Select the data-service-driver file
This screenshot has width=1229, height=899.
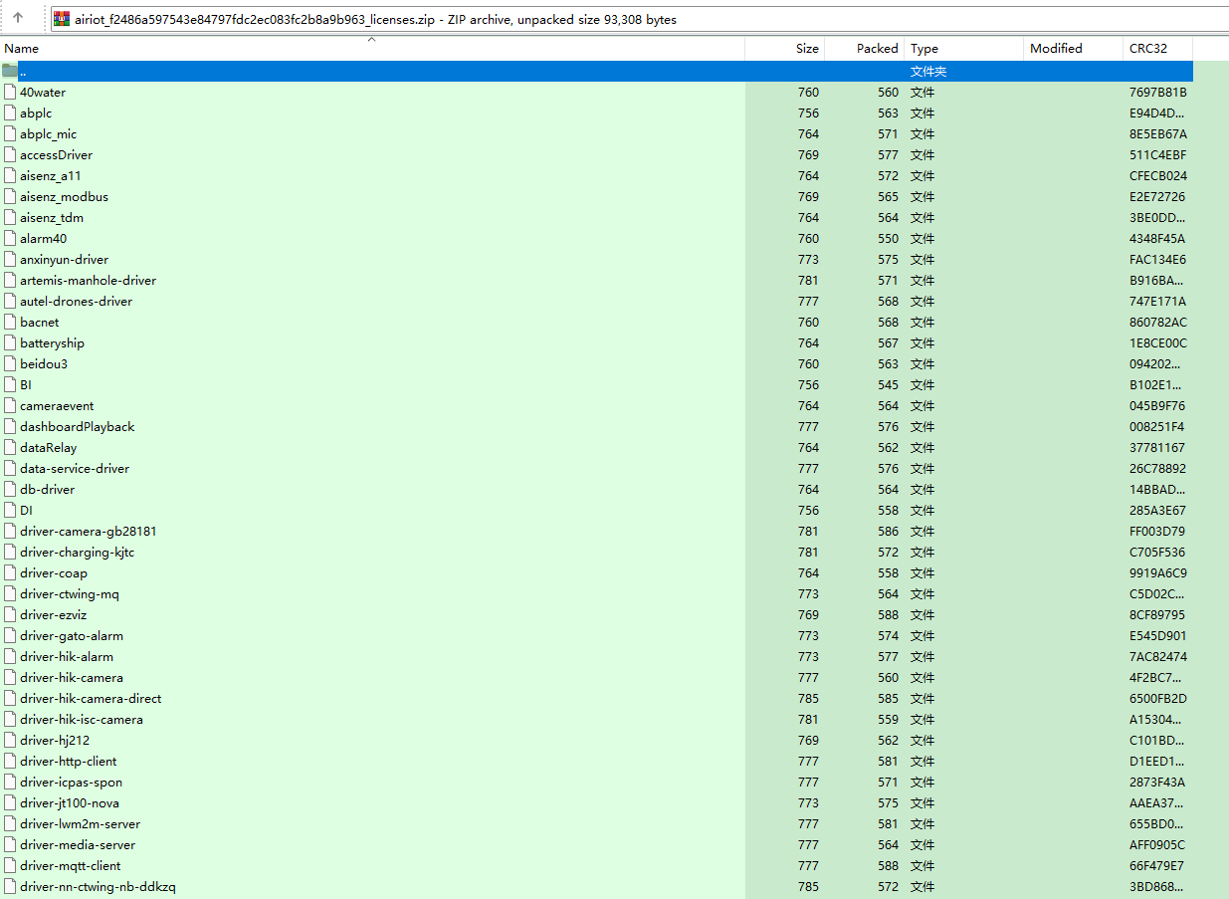(75, 468)
